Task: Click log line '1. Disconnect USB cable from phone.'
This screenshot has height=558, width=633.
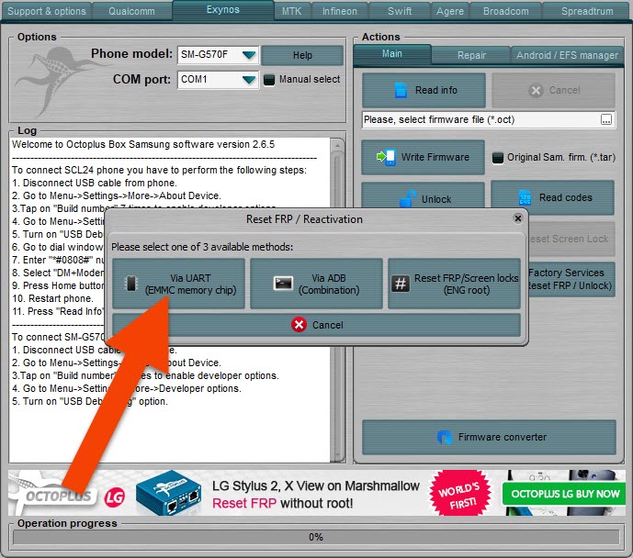Action: [95, 183]
